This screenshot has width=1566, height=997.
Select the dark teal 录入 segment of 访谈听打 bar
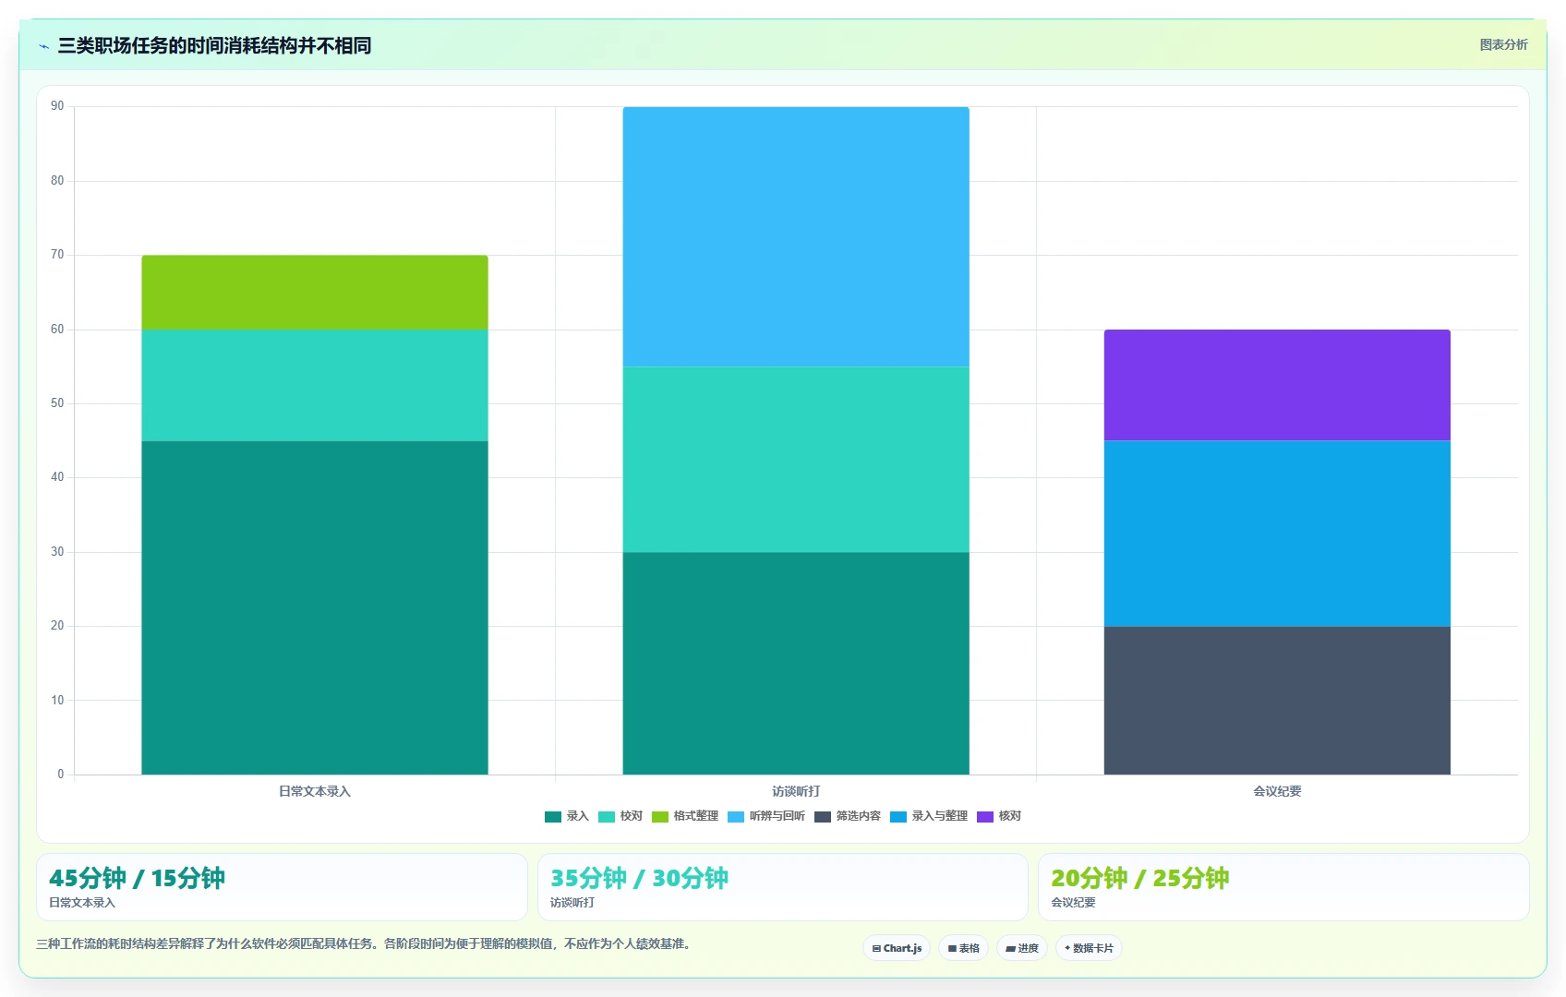click(796, 663)
